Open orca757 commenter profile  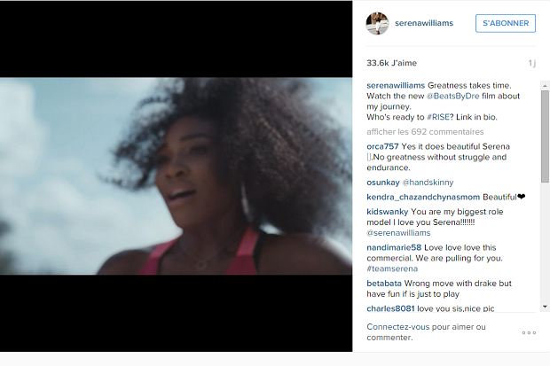[x=382, y=146]
